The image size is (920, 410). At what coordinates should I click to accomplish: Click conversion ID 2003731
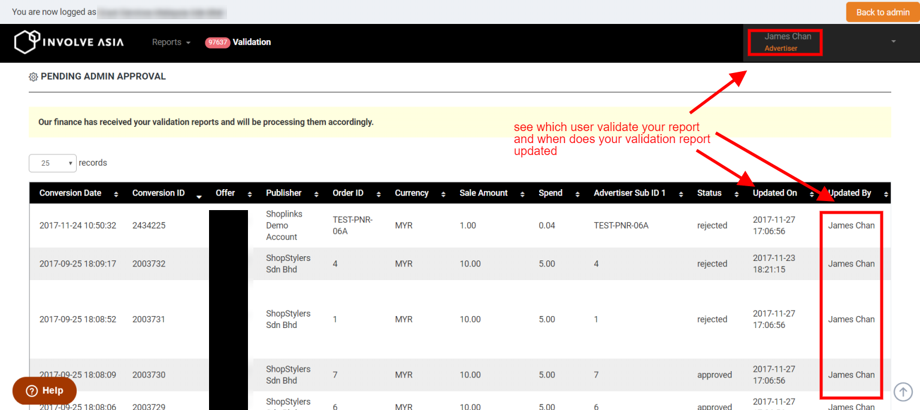coord(149,320)
